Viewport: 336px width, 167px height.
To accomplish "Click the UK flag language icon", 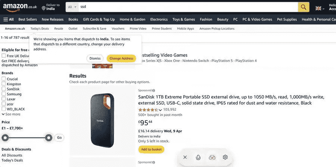I will point(318,8).
